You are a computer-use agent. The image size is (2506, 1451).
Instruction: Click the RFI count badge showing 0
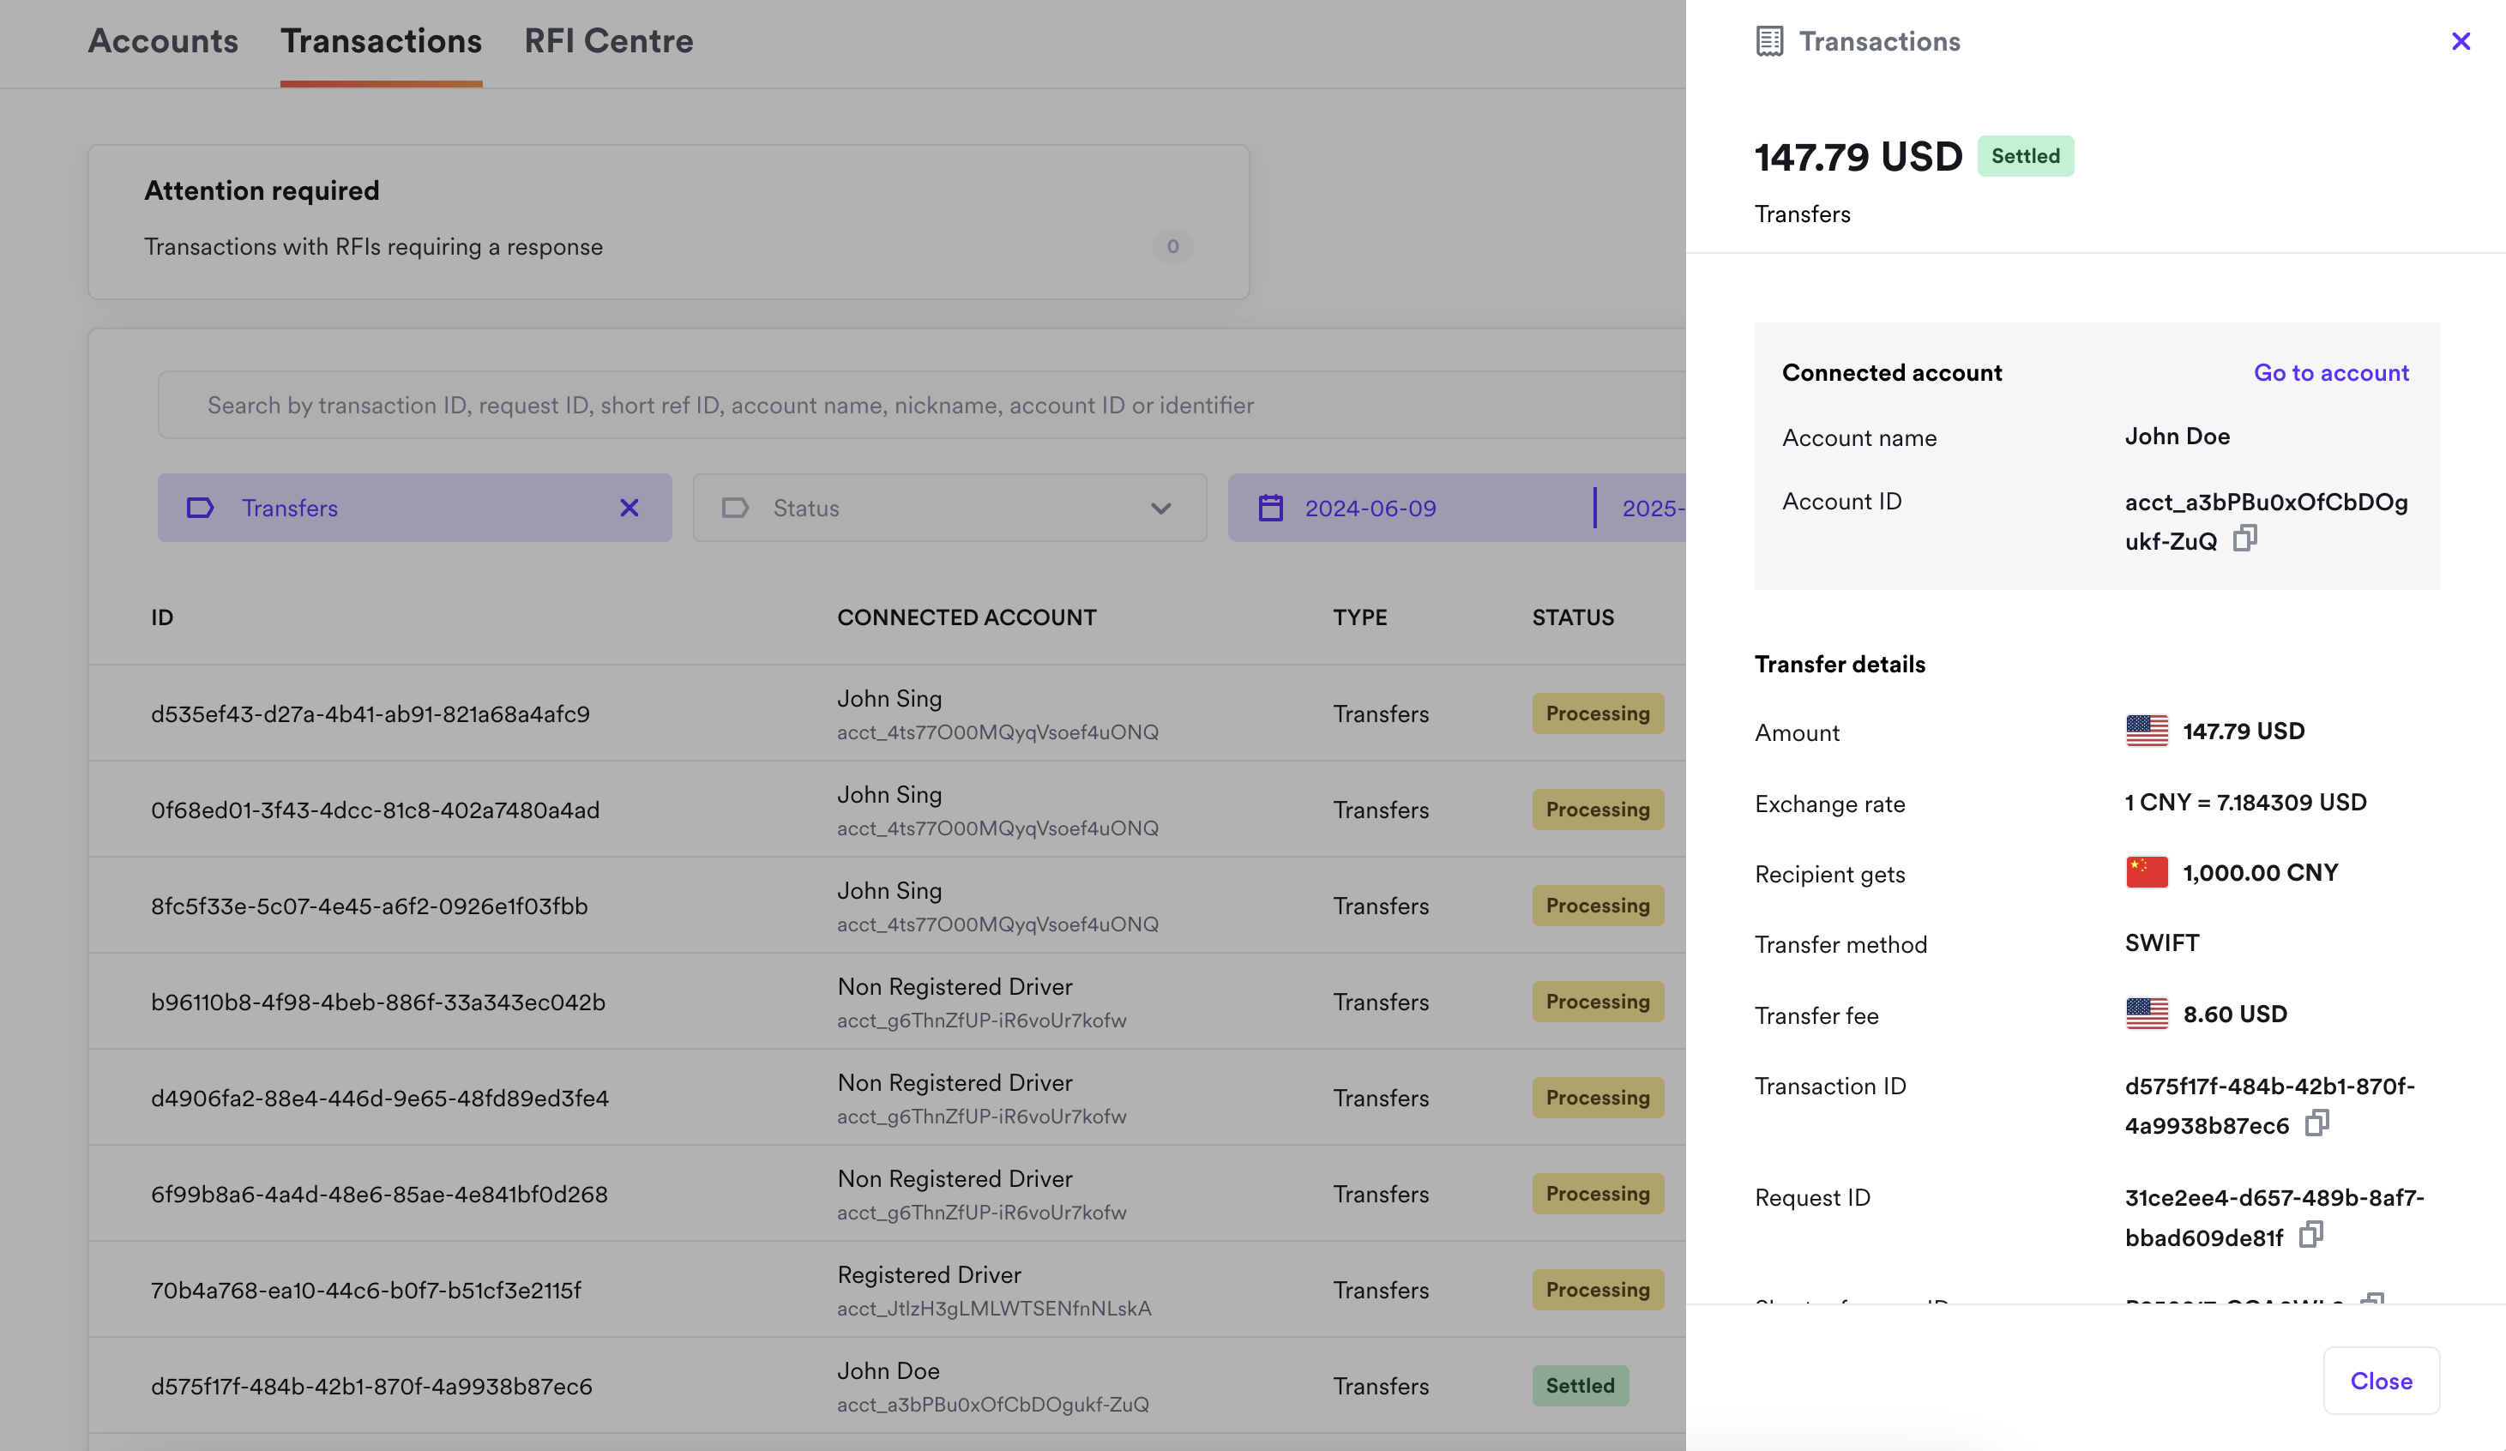click(1172, 247)
